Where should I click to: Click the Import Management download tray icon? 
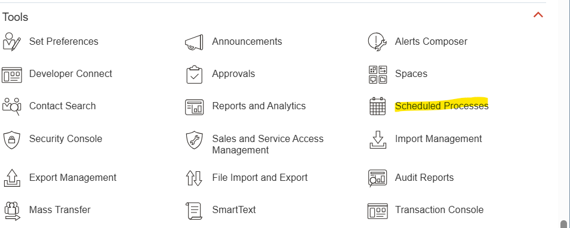click(x=378, y=140)
